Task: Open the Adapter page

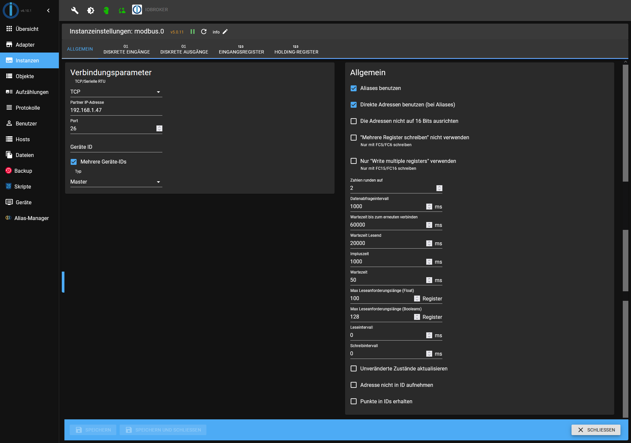Action: click(30, 45)
